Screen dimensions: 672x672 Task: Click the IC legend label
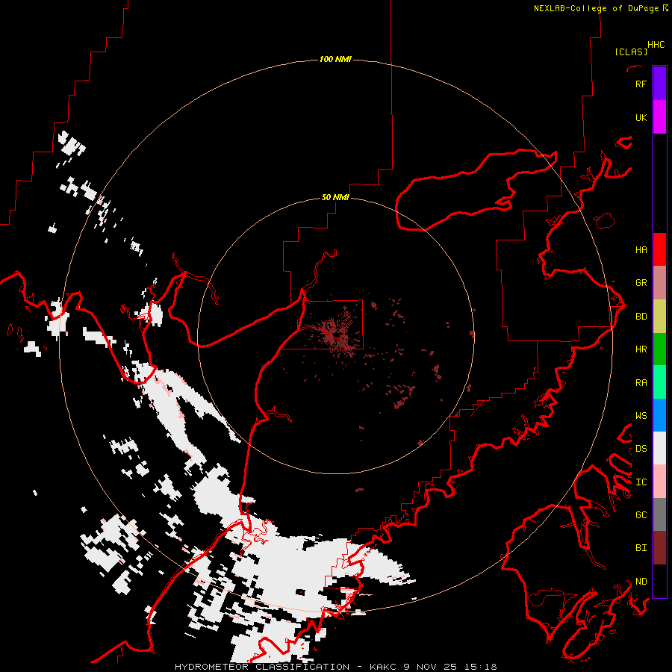pyautogui.click(x=641, y=482)
